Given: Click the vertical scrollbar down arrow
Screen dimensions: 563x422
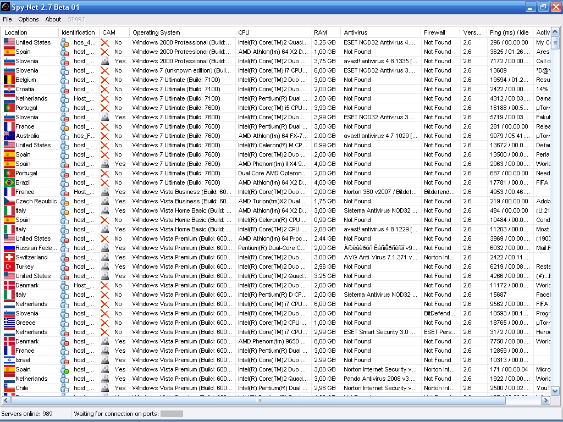Looking at the screenshot, I should coord(555,391).
